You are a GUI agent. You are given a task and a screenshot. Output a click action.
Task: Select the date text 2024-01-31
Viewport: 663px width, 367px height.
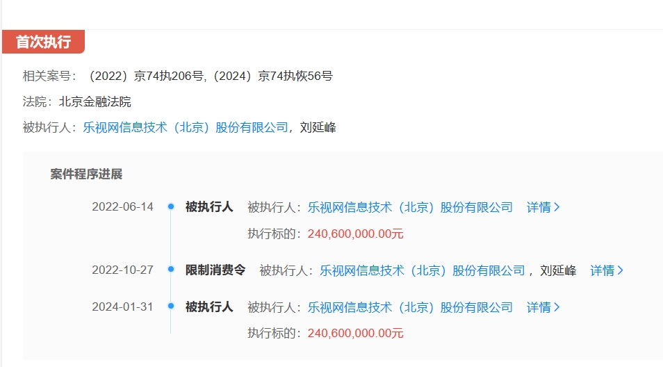coord(122,307)
